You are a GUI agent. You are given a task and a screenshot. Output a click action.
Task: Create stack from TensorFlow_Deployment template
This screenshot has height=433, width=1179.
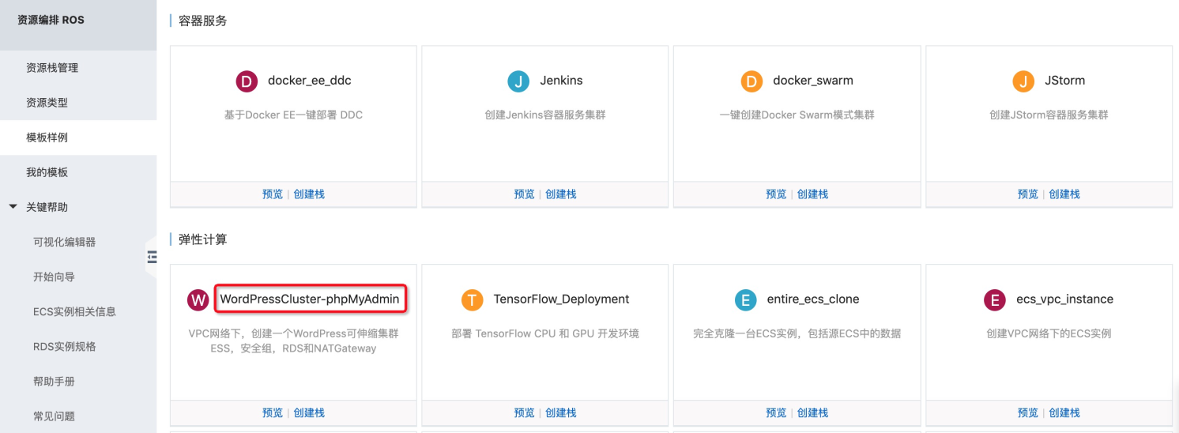pyautogui.click(x=561, y=412)
